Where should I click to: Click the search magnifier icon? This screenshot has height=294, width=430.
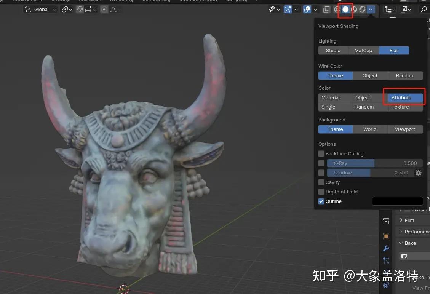tap(424, 10)
